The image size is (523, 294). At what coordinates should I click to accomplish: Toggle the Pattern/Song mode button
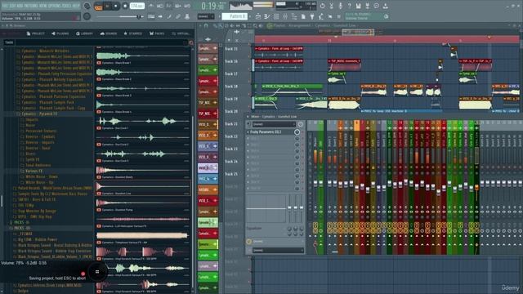click(x=98, y=6)
